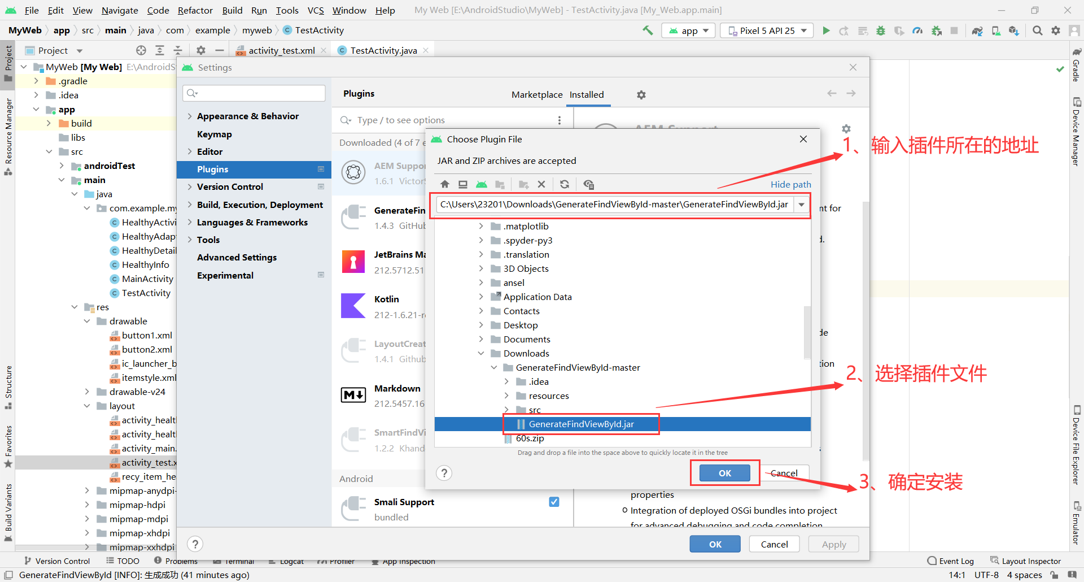Switch to the Installed plugins tab
Screen dimensions: 1084x582
587,95
